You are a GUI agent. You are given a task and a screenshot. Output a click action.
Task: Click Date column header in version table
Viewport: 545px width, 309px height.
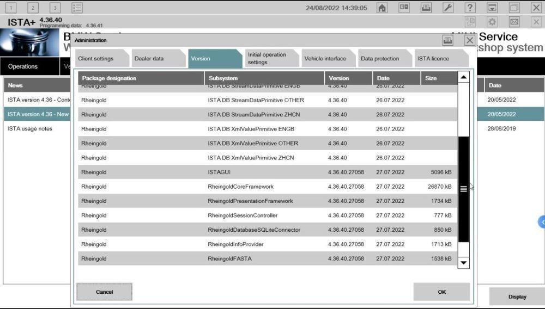[x=397, y=78]
